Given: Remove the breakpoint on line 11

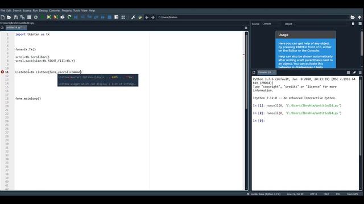Looking at the screenshot, I should point(2,72).
